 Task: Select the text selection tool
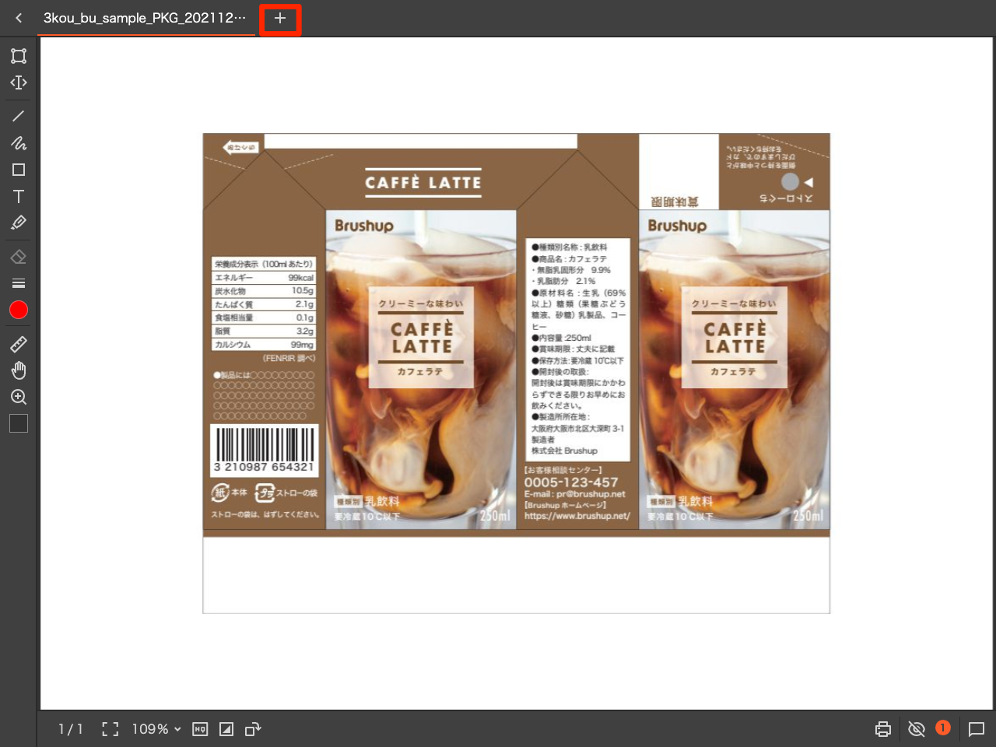(19, 82)
